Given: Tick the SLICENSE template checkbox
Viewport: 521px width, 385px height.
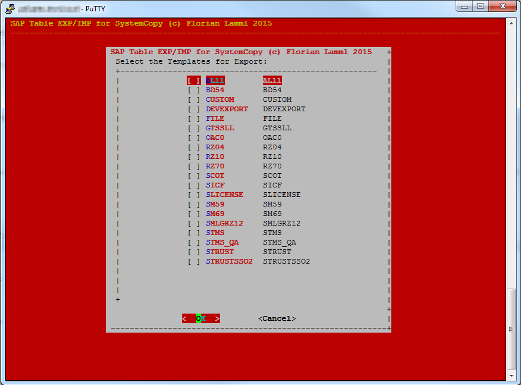Looking at the screenshot, I should point(194,195).
